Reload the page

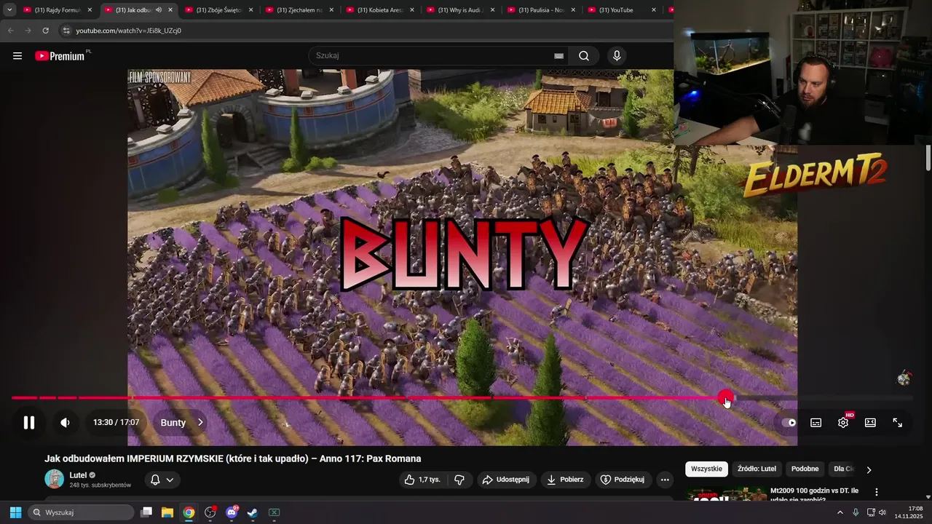[x=45, y=31]
